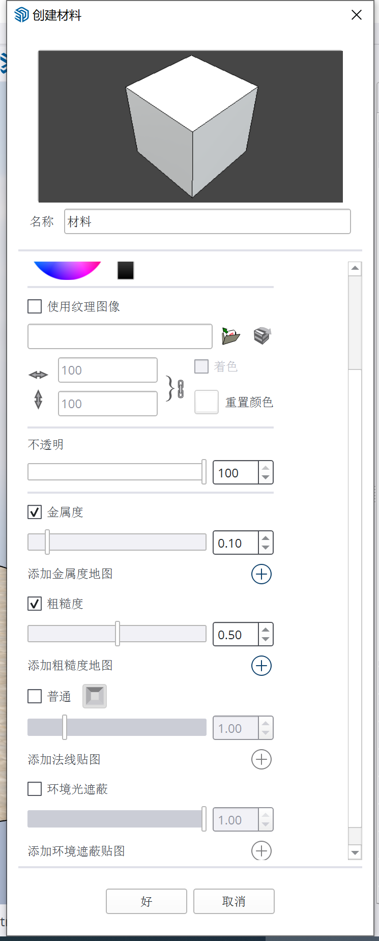
Task: Enable the 环境光遮蔽 checkbox
Action: [x=35, y=789]
